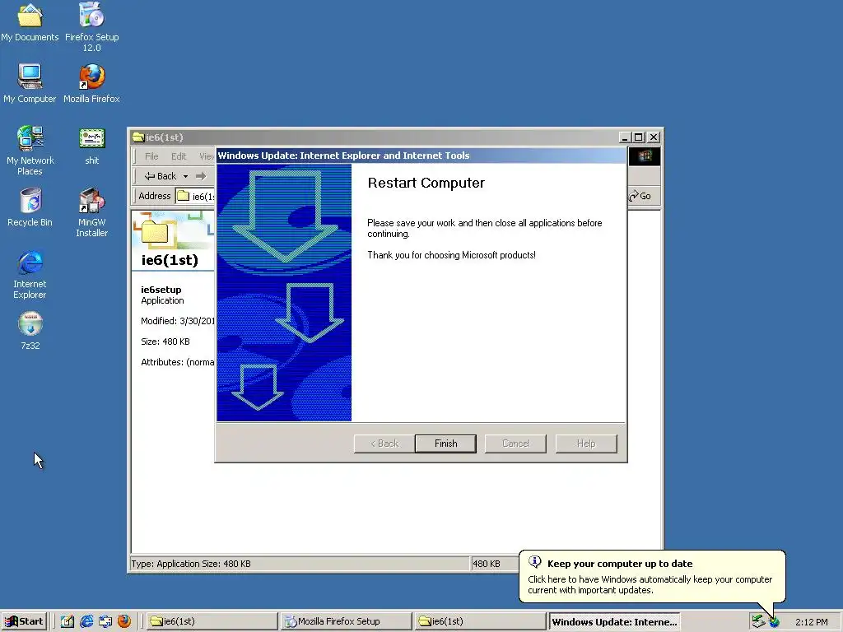Switch to second ie6(1st) taskbar button

point(480,621)
